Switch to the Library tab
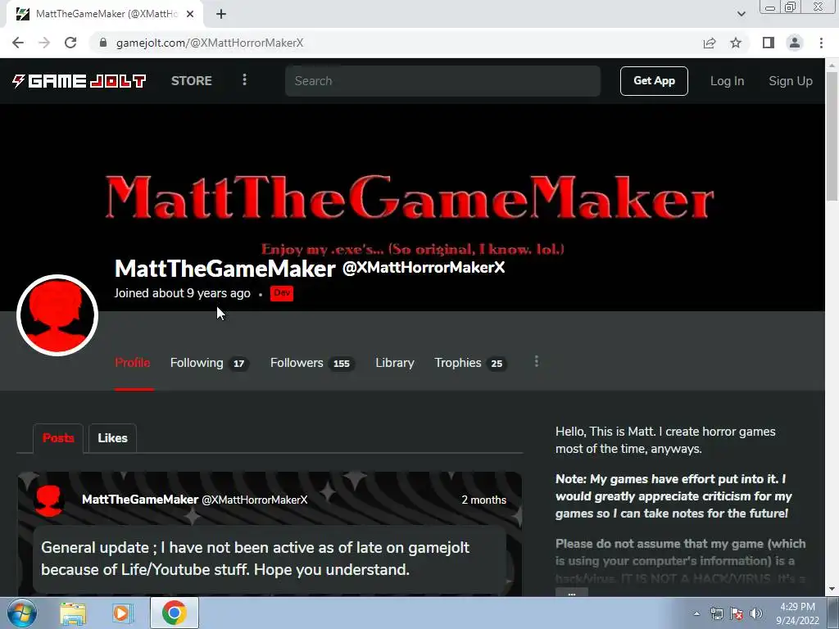The image size is (839, 629). pos(395,363)
